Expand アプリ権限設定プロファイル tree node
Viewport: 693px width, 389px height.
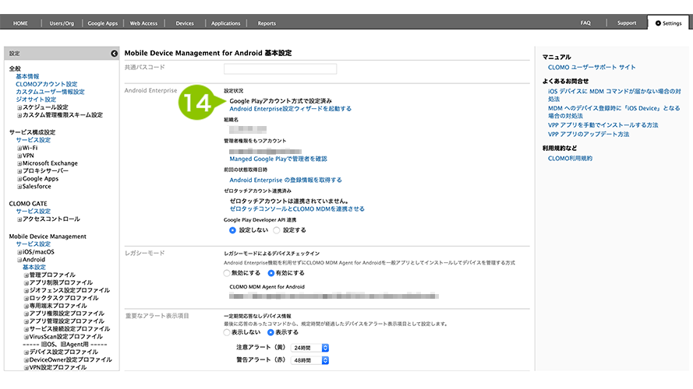[x=26, y=314]
